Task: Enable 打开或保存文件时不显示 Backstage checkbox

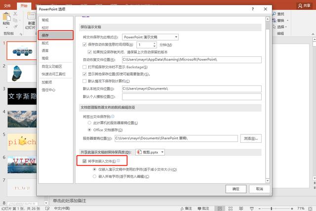Action: tap(84, 67)
